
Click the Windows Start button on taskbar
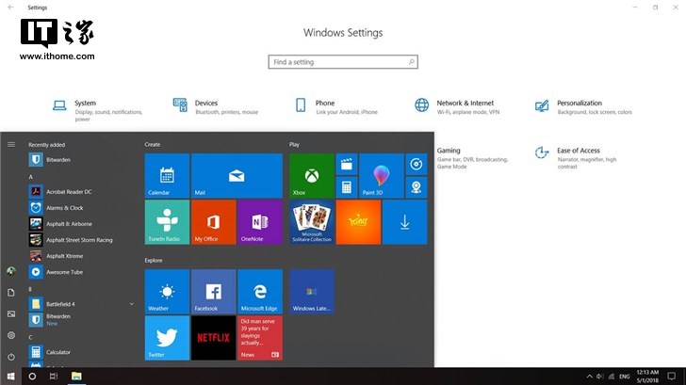click(x=11, y=377)
